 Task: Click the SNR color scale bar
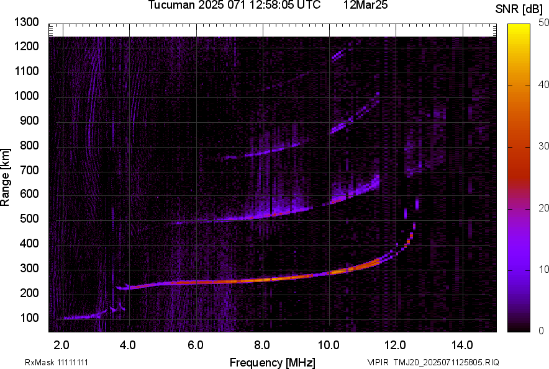click(x=519, y=178)
